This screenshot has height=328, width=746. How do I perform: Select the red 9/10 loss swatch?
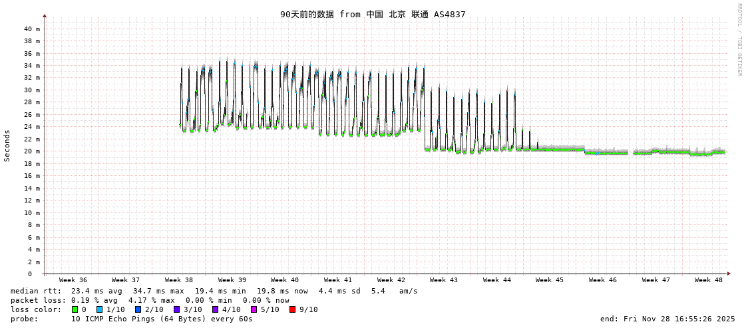tap(293, 309)
